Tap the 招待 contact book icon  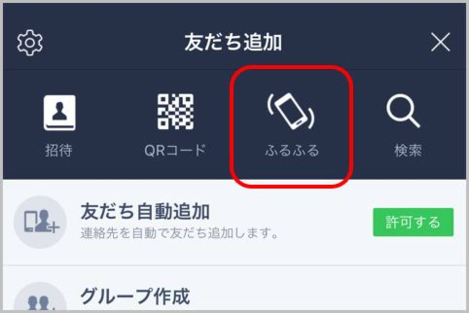click(x=59, y=113)
